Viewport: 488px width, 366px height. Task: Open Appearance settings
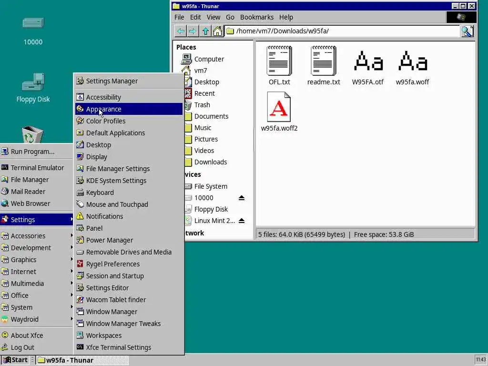click(129, 109)
